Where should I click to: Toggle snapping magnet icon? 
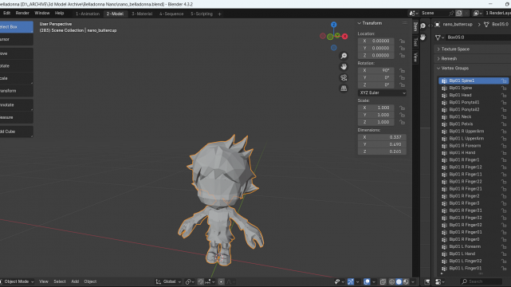point(201,281)
